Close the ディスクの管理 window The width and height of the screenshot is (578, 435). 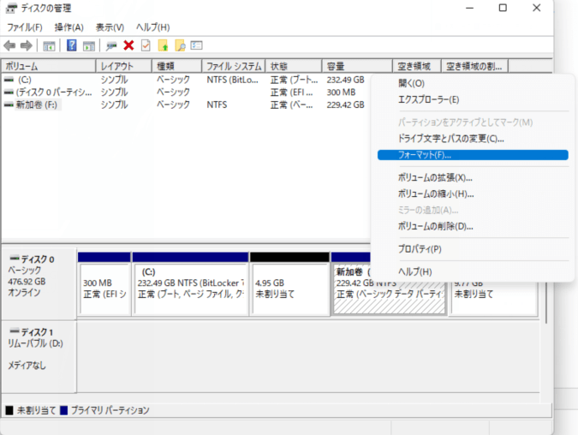click(536, 8)
